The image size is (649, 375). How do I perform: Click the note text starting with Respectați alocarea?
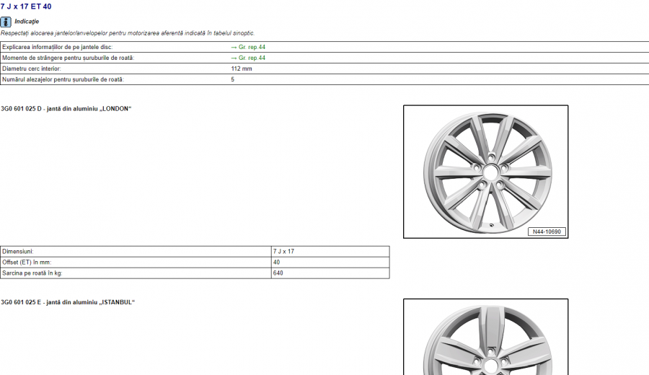[127, 33]
